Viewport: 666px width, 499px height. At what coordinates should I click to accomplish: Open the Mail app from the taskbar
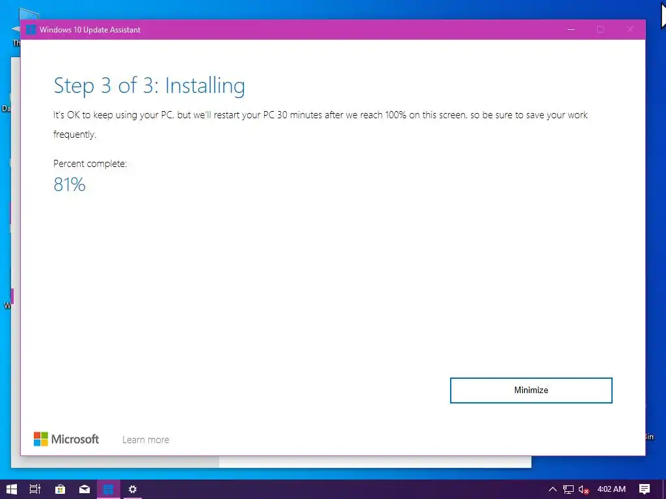(85, 489)
